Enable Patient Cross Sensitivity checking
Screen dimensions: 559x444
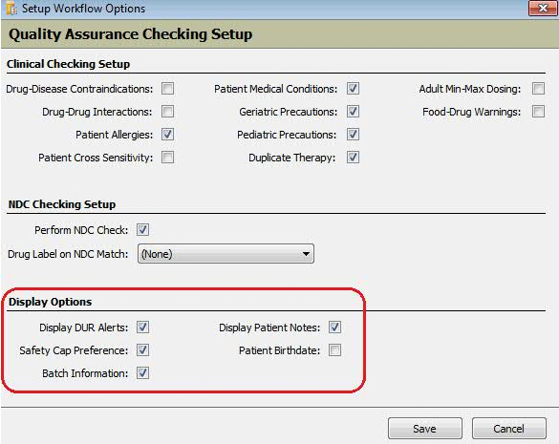click(x=167, y=158)
